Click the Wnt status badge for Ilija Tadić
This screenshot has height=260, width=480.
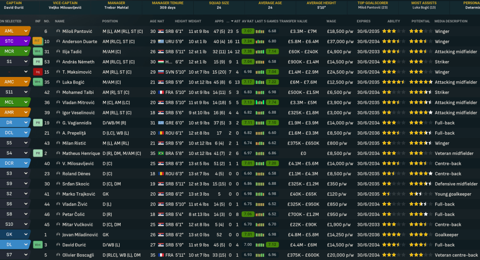tap(38, 52)
